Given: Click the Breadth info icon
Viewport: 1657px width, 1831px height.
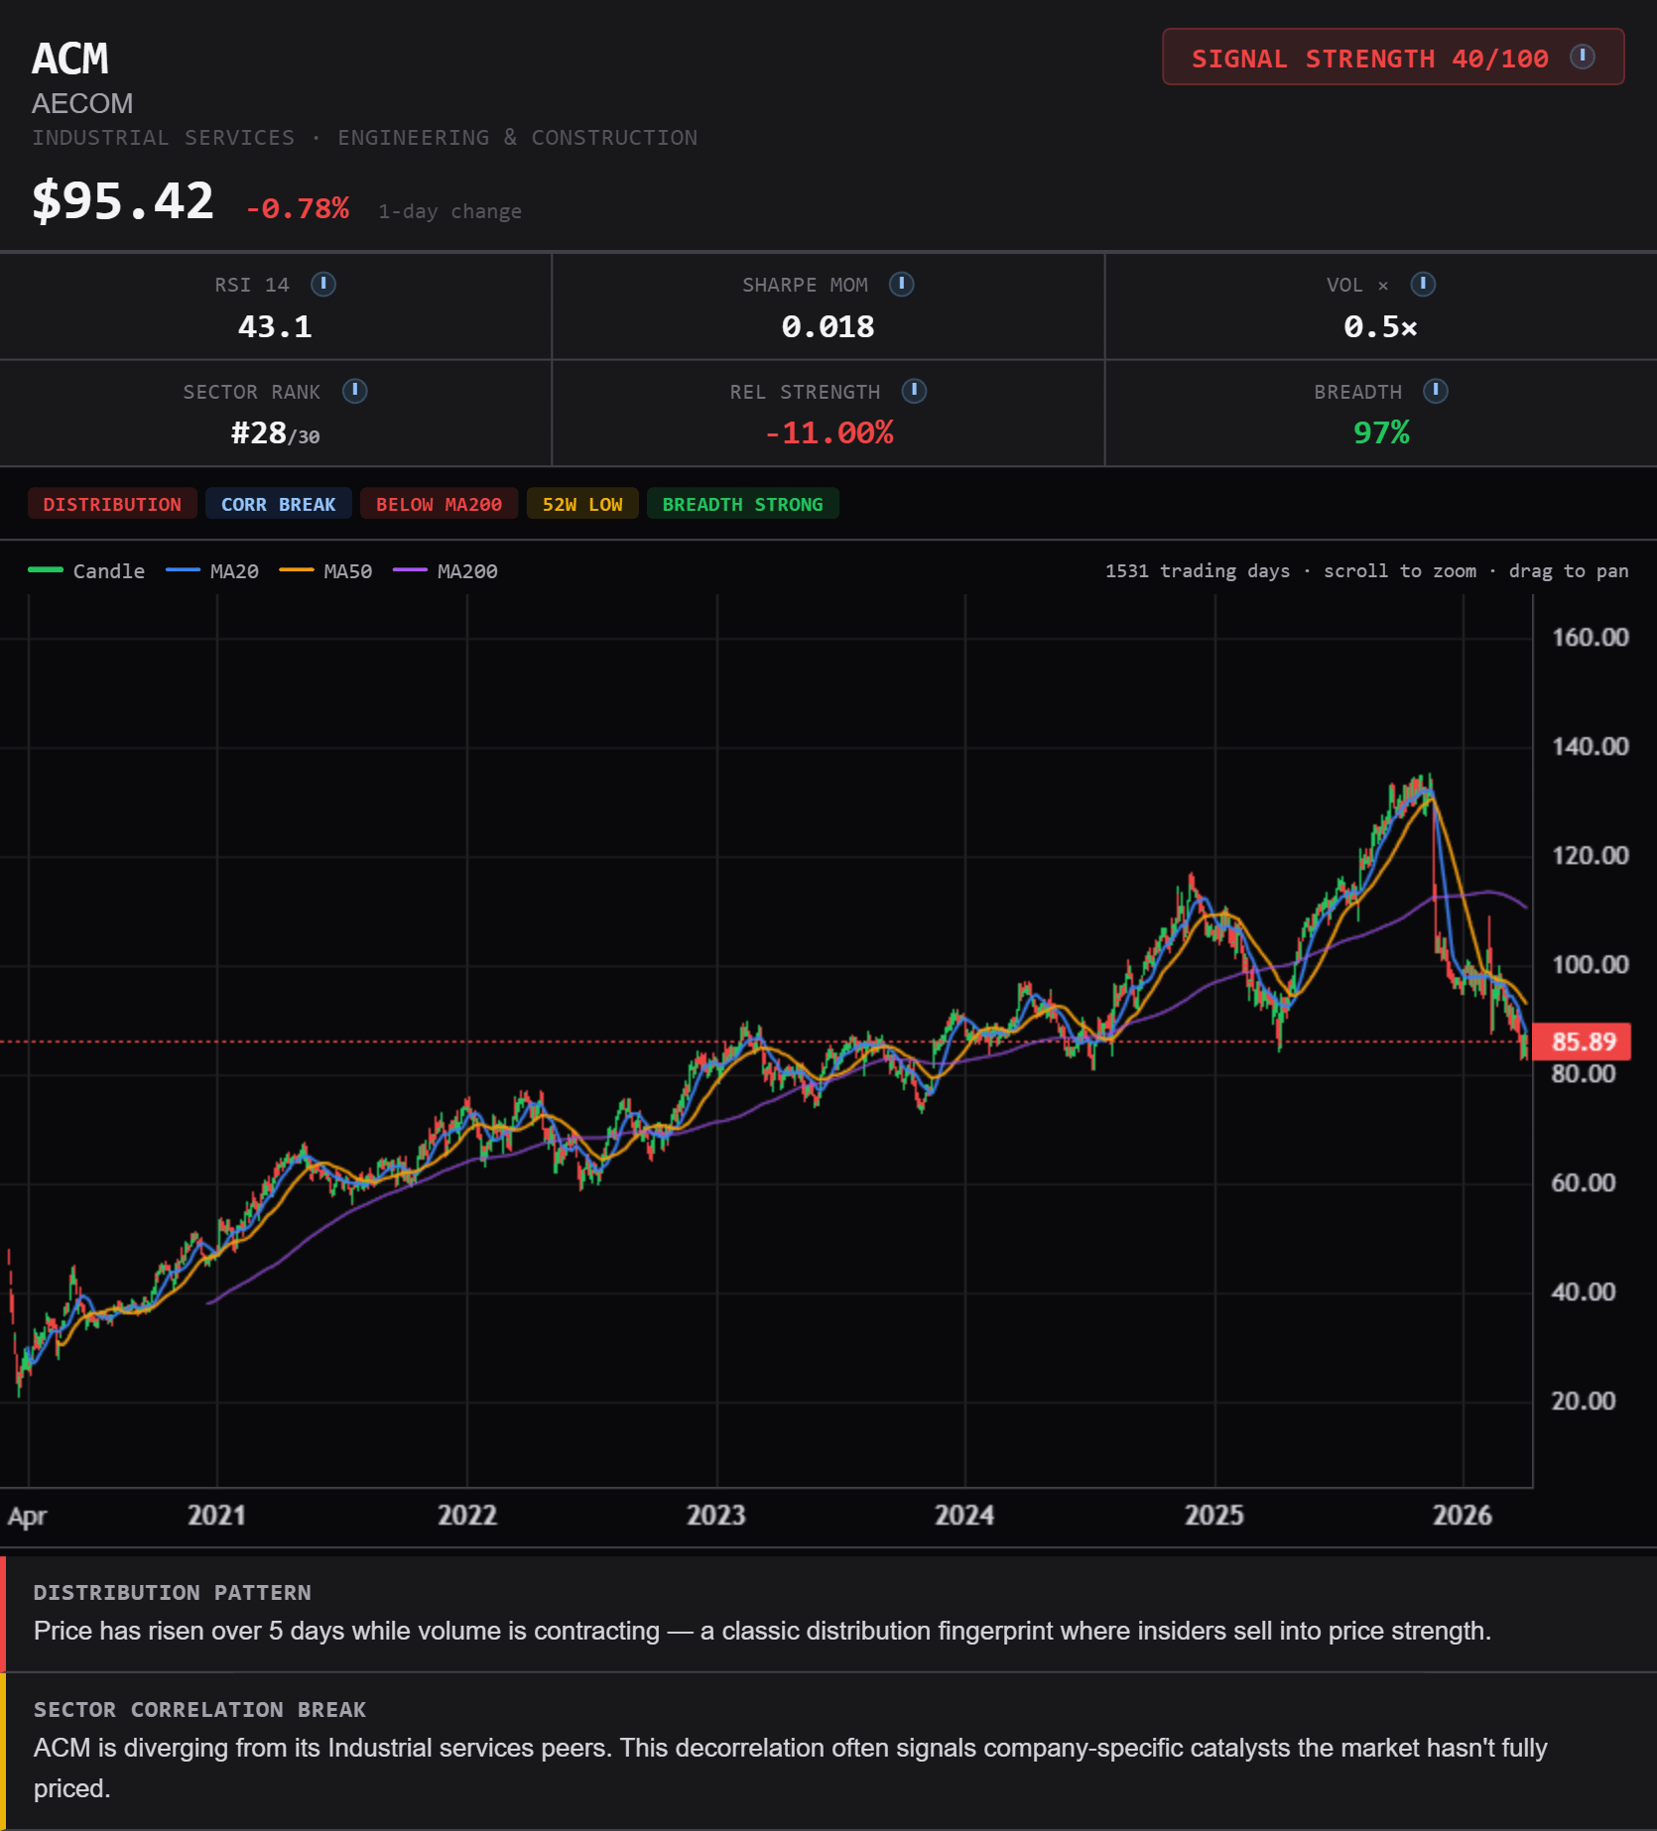Looking at the screenshot, I should 1436,391.
